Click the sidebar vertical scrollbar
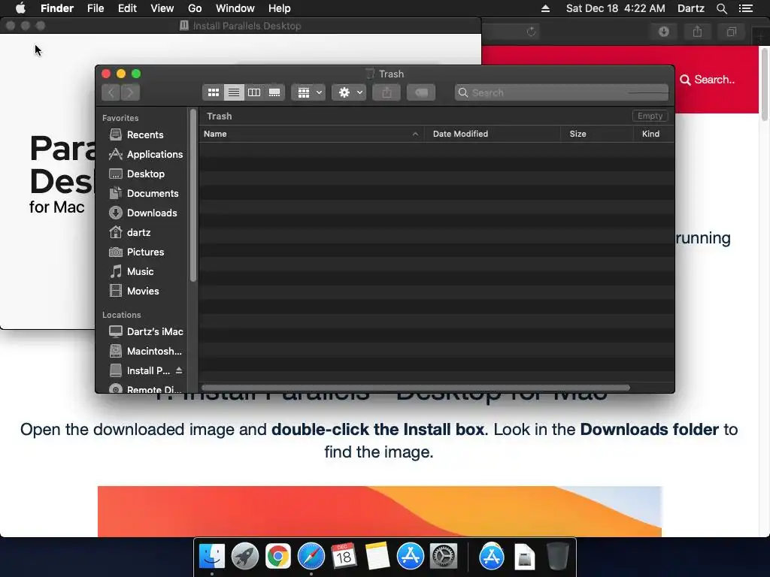The width and height of the screenshot is (770, 577). (193, 196)
